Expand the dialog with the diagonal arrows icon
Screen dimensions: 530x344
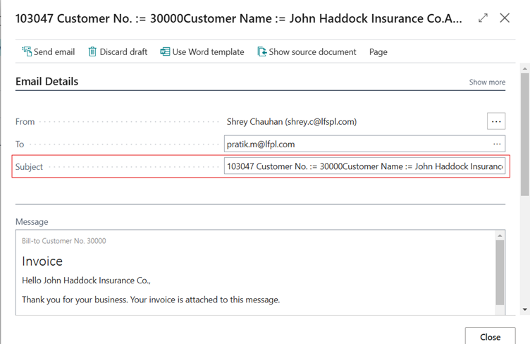pos(483,18)
